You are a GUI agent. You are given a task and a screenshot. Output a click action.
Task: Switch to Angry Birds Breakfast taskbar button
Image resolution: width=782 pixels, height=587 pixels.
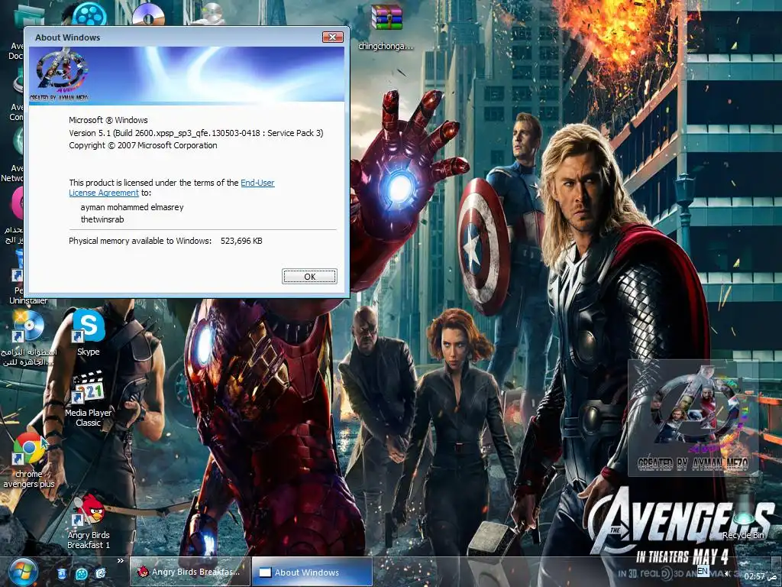[189, 572]
